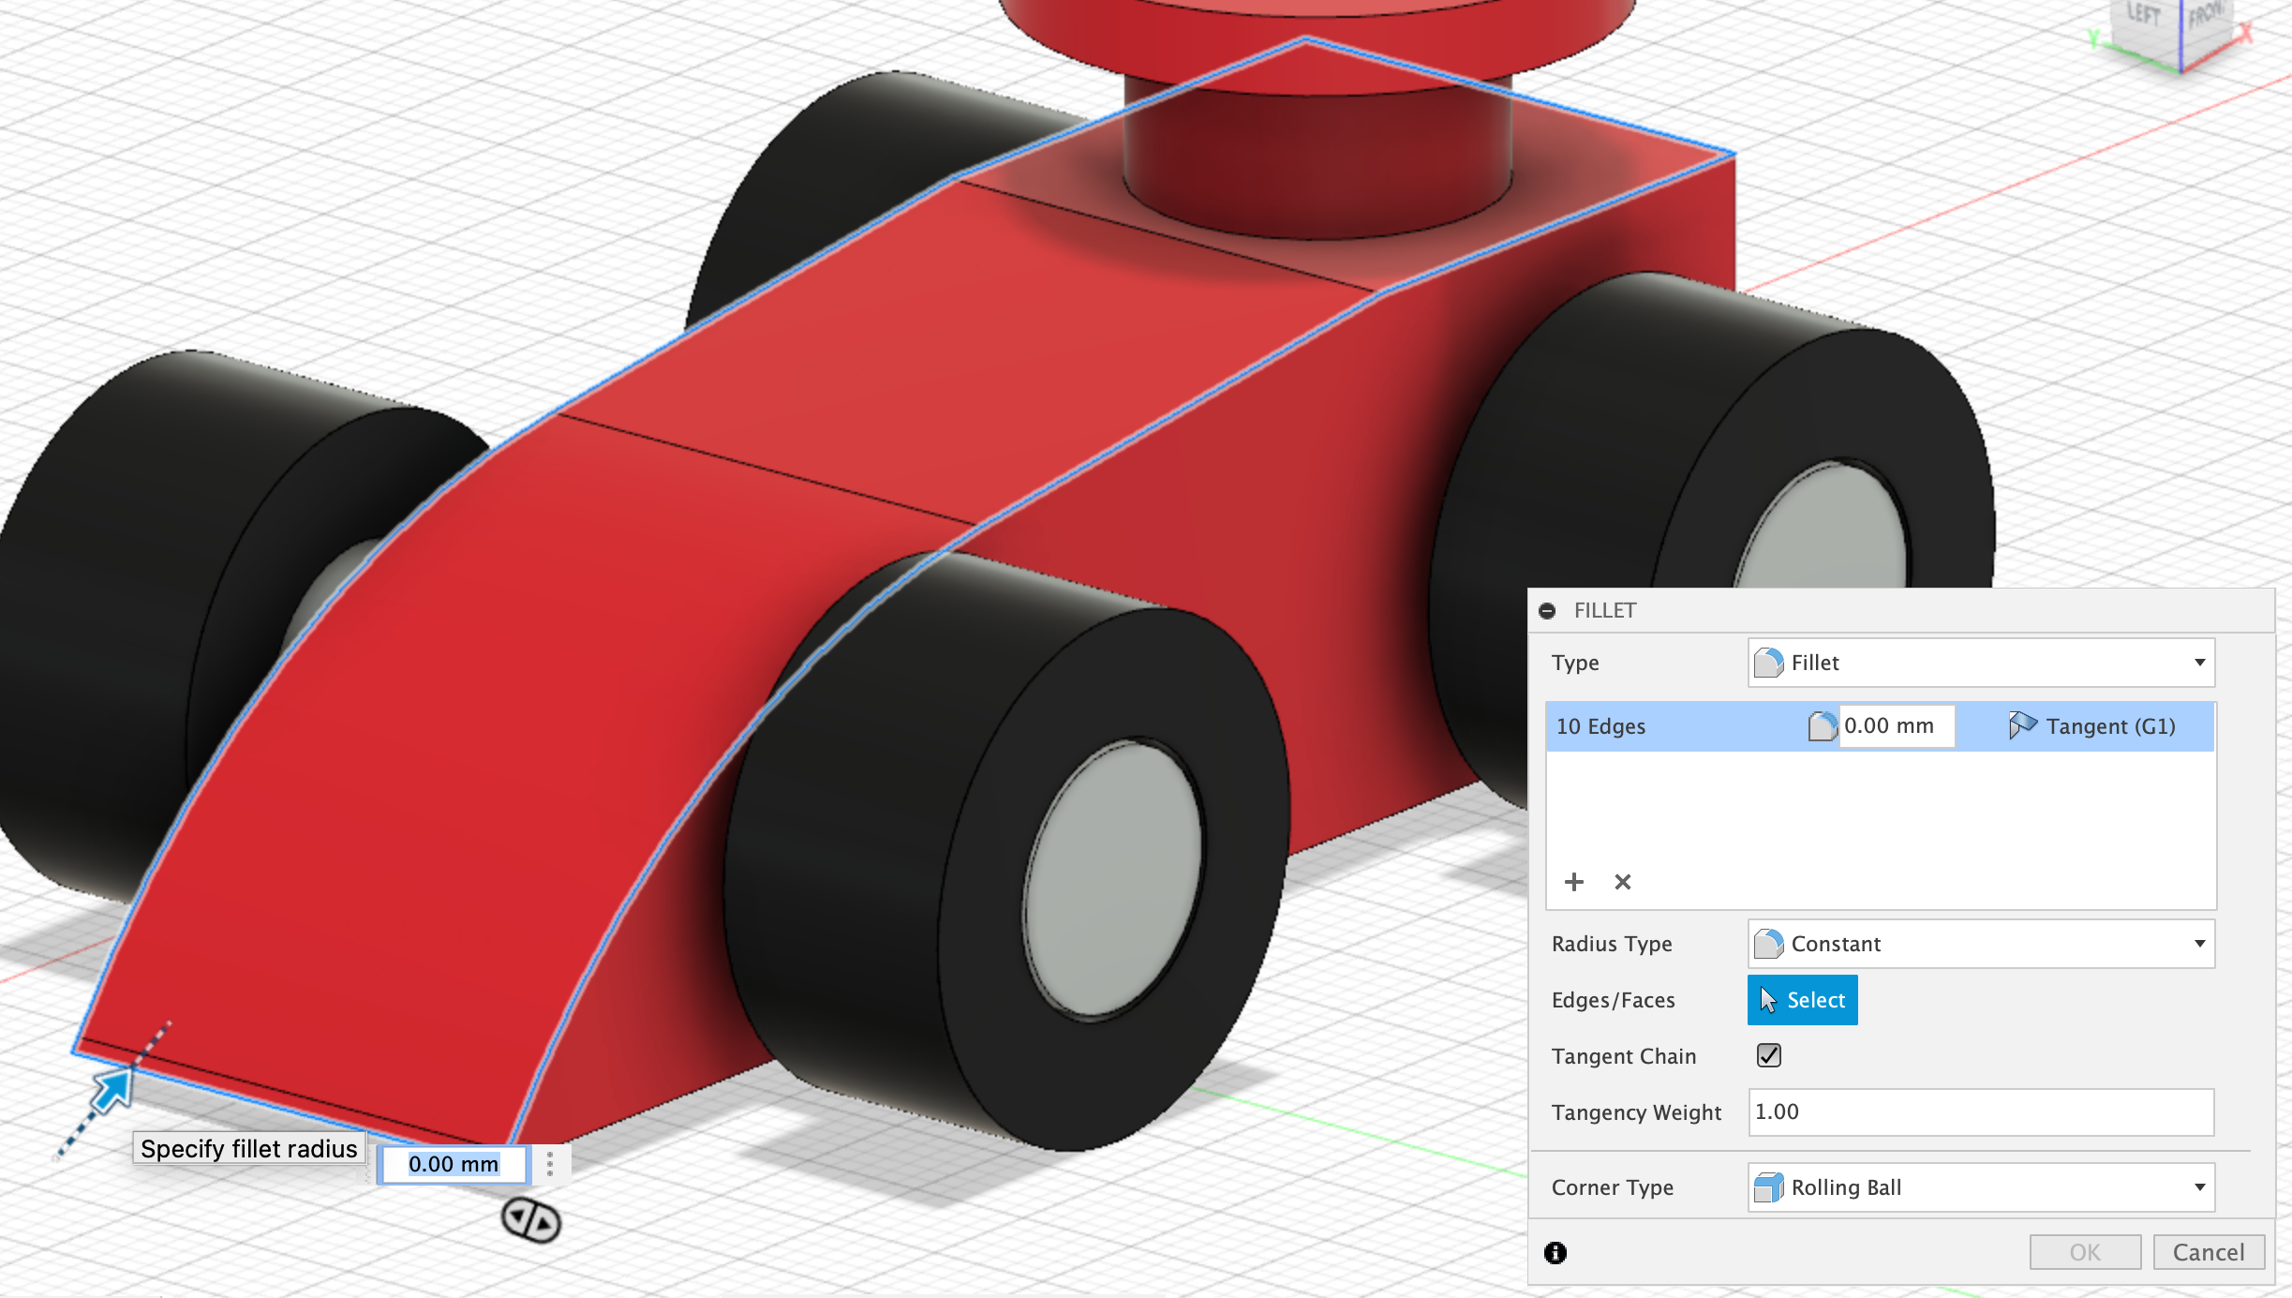Viewport: 2292px width, 1298px height.
Task: Click the blue fillet radius arrow manipulator
Action: tap(113, 1091)
